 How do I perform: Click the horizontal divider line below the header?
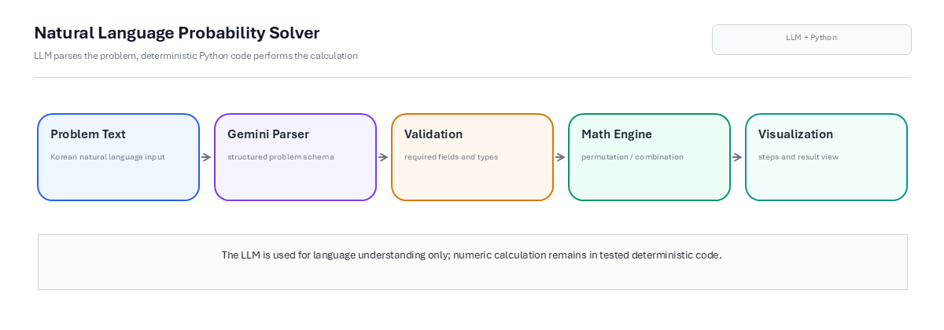click(472, 77)
